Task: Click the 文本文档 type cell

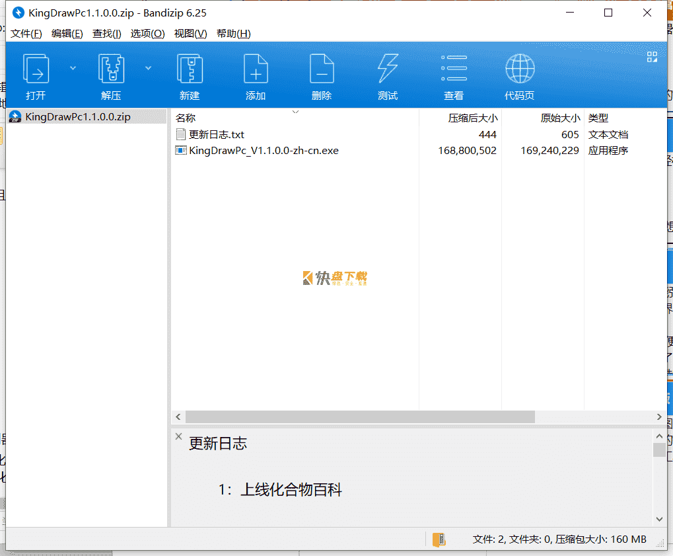Action: [608, 134]
